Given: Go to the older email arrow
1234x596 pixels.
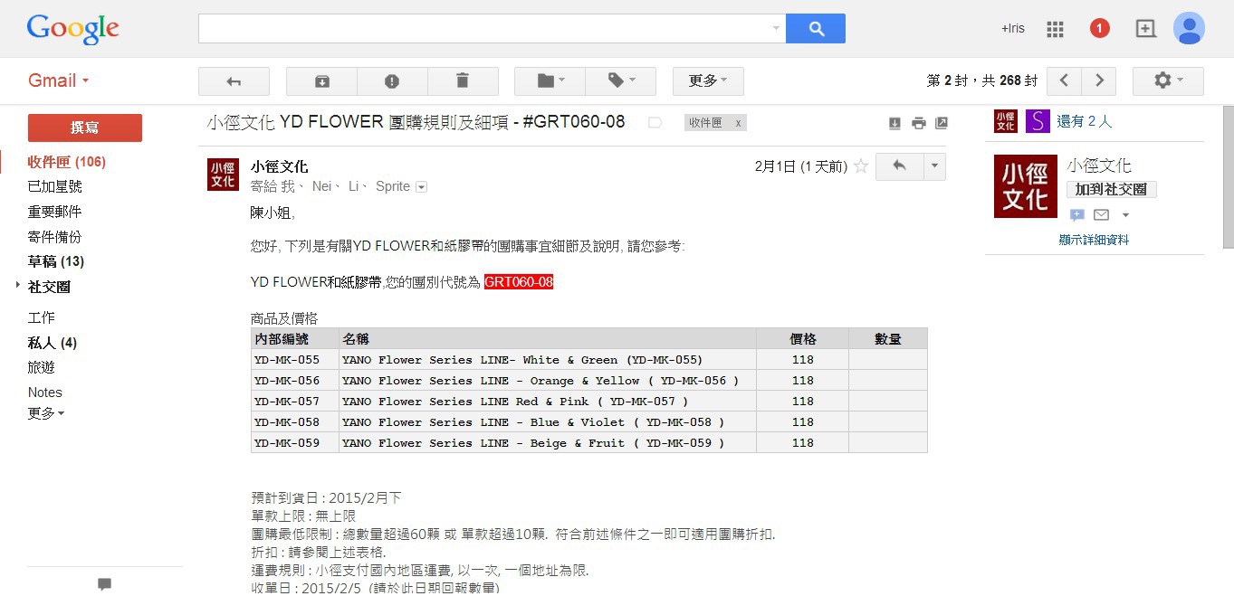Looking at the screenshot, I should (x=1099, y=81).
